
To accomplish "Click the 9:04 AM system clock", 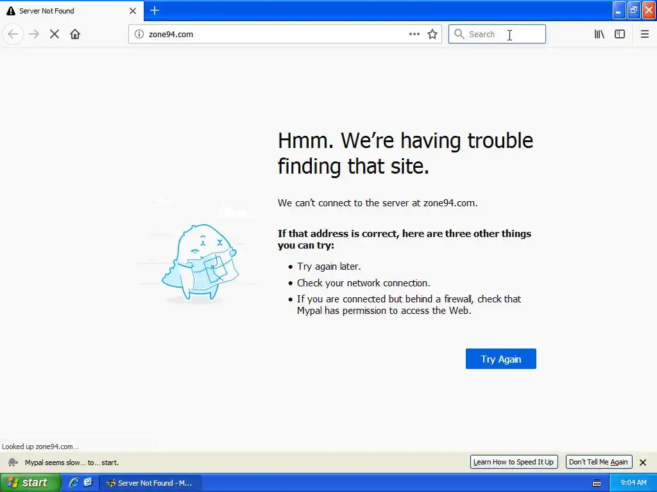I will pyautogui.click(x=633, y=483).
